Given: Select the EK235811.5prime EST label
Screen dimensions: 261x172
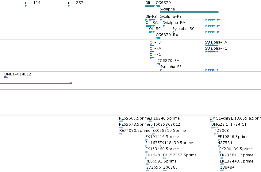Looking at the screenshot, I should tap(236, 155).
